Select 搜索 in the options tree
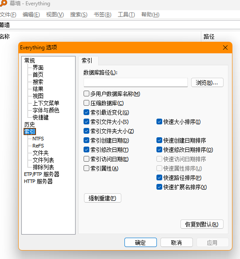240x259 pixels. (x=38, y=82)
